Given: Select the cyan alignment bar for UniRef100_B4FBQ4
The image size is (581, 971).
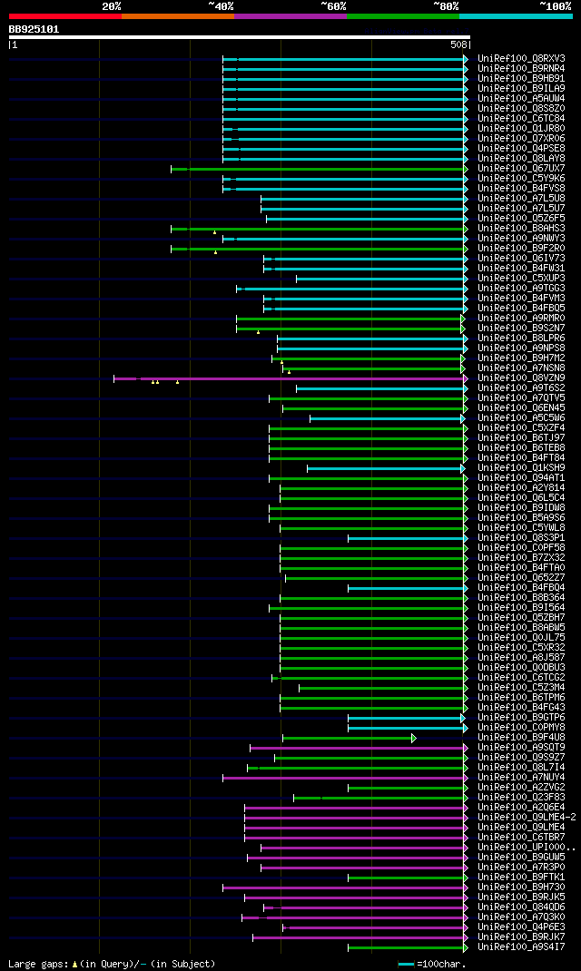Looking at the screenshot, I should [406, 588].
